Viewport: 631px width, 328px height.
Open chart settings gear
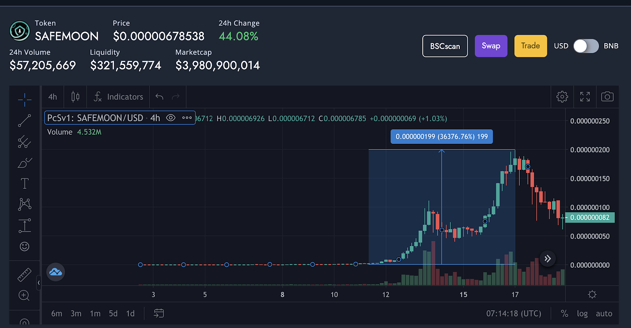tap(562, 96)
